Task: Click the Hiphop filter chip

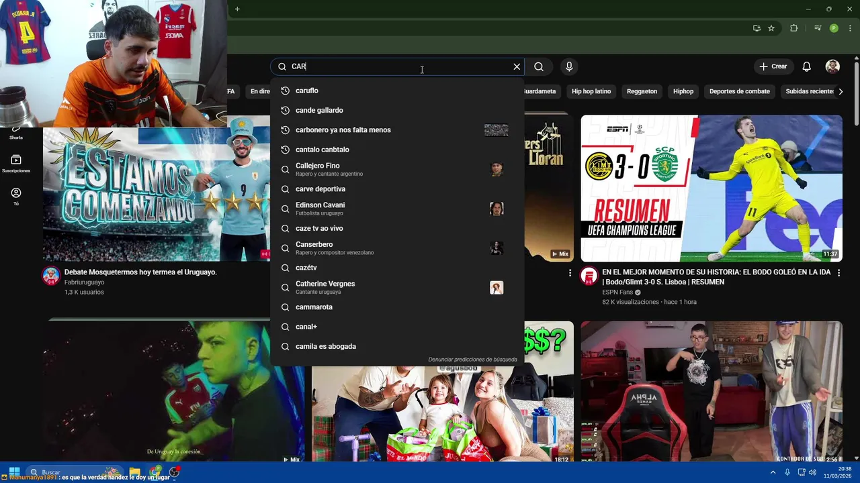Action: point(683,91)
